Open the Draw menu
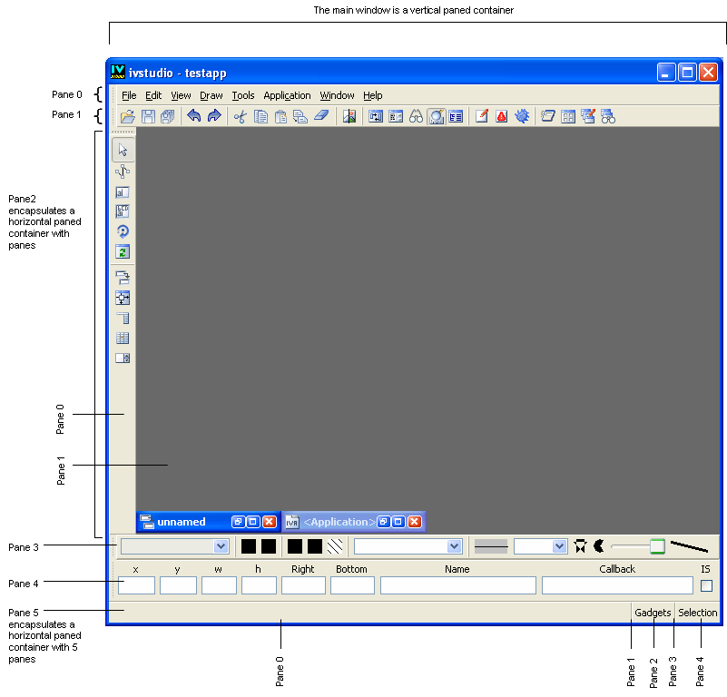Screen dimensions: 727x697 tap(211, 95)
